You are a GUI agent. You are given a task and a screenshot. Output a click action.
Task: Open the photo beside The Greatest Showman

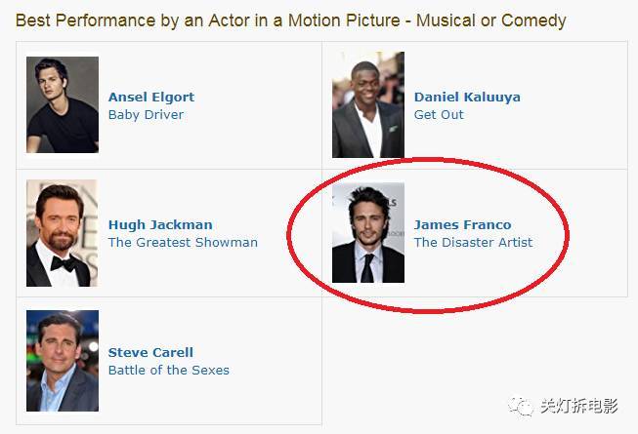pyautogui.click(x=62, y=233)
